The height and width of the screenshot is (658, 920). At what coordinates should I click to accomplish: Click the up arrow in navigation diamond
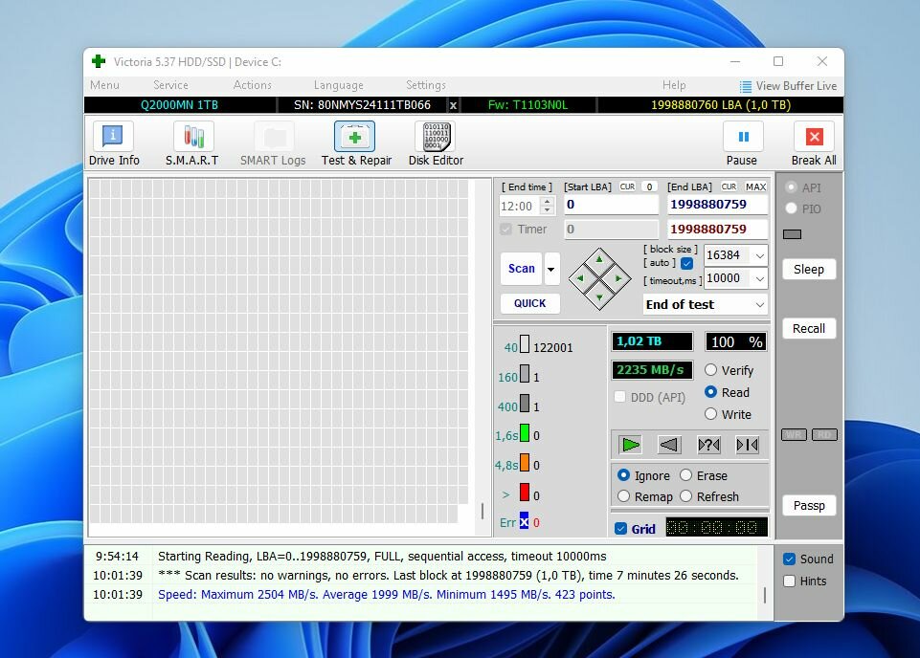(x=599, y=259)
